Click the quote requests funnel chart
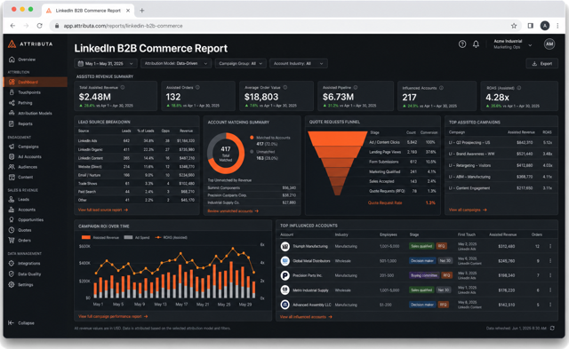Viewport: 569px width, 349px height. coord(338,163)
